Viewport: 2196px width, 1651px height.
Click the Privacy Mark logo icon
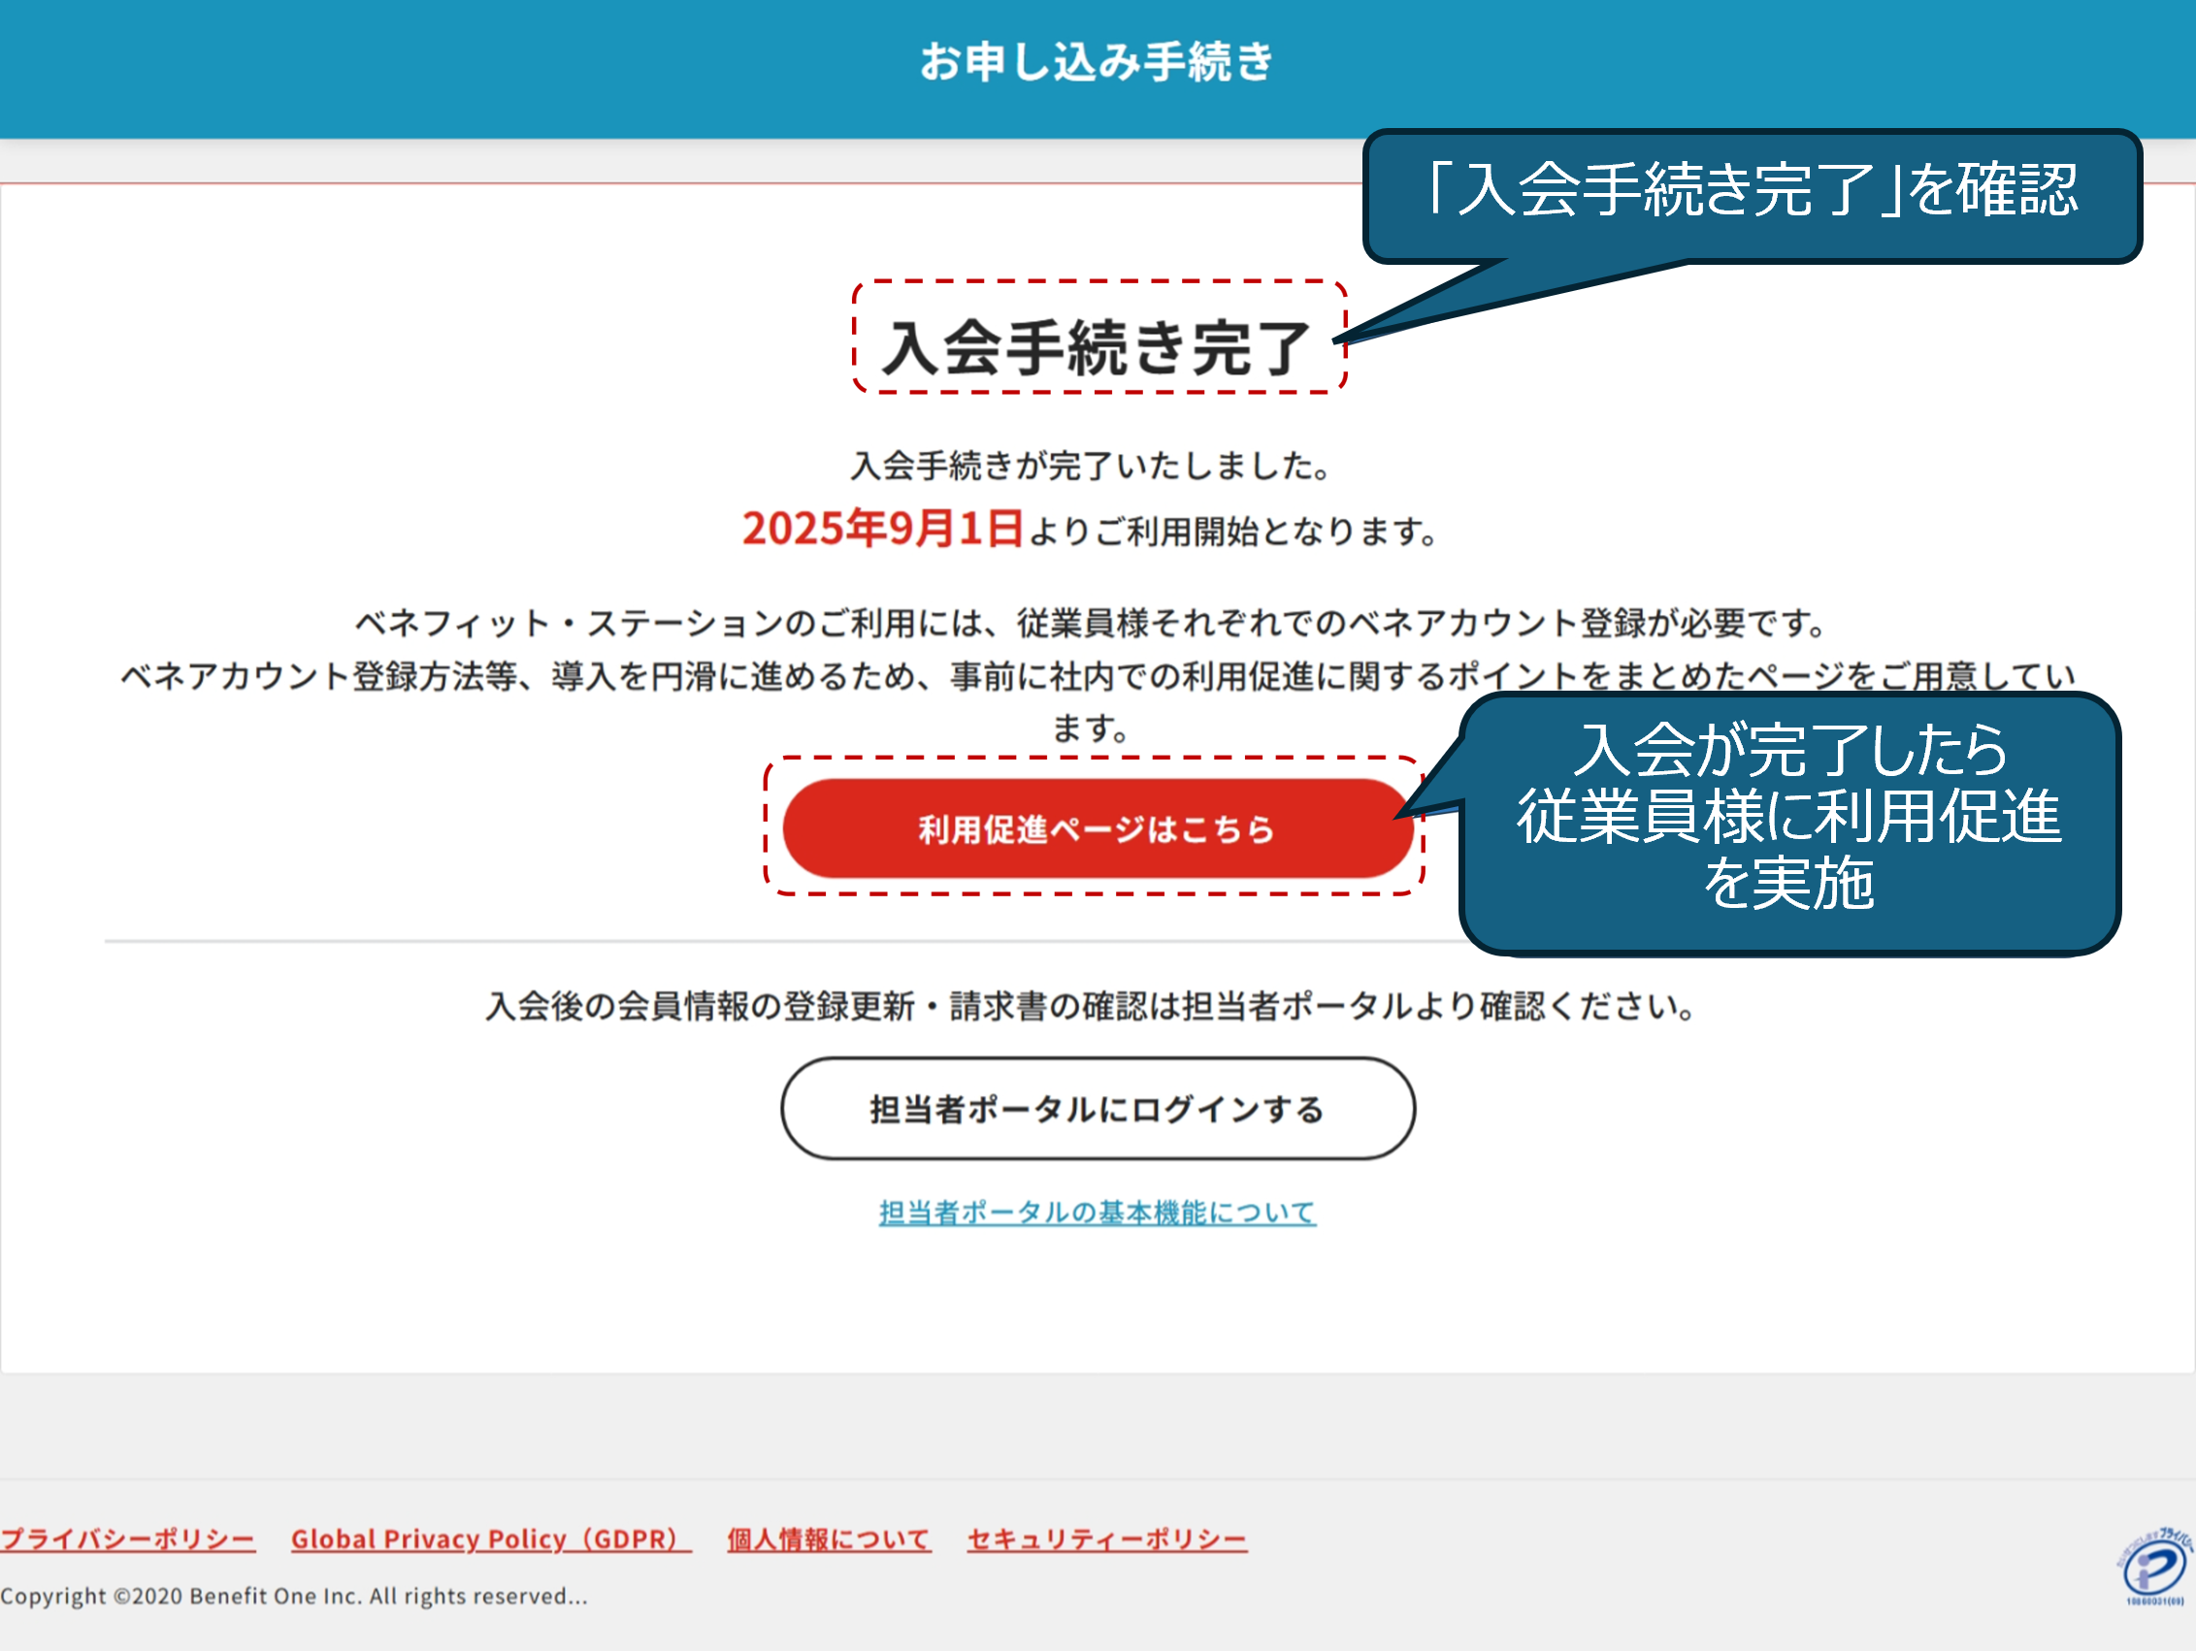[2154, 1568]
